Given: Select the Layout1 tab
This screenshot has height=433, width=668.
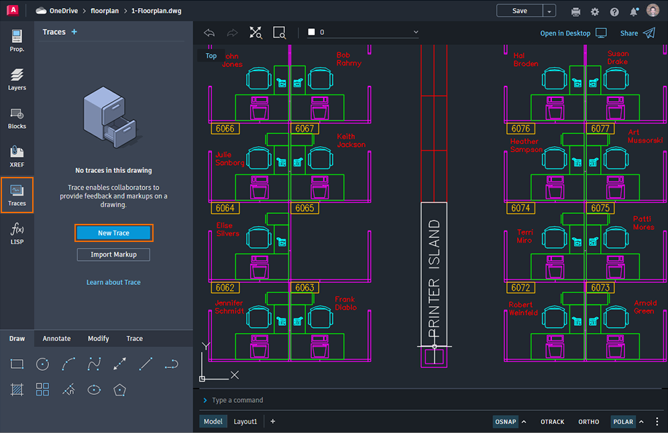Looking at the screenshot, I should point(245,422).
